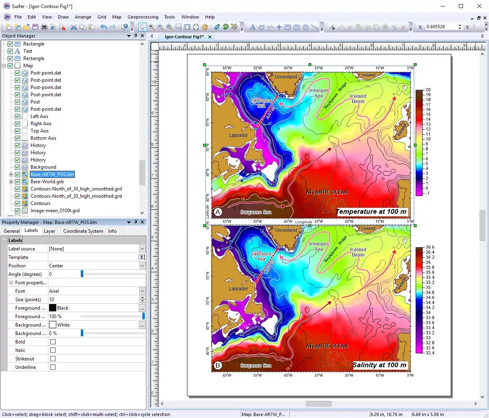Screen dimensions: 489x418
Task: Activate the Pan hand tool
Action: click(x=205, y=27)
